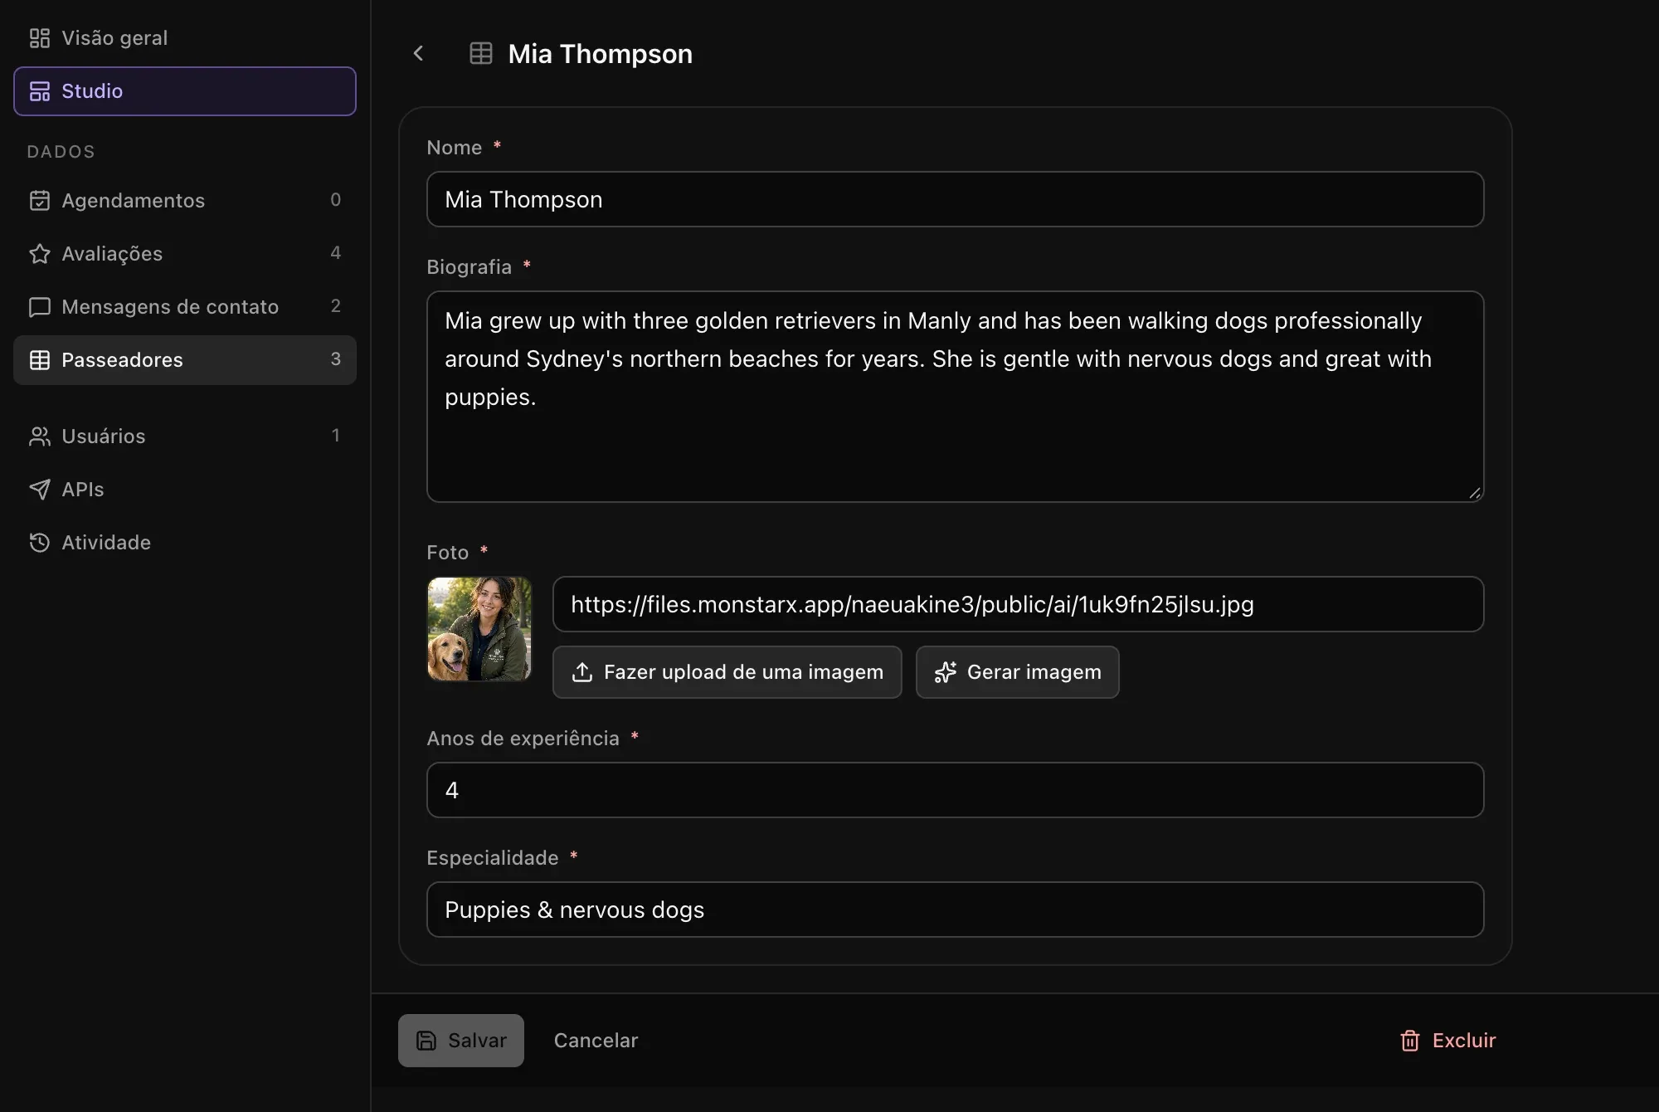Screen dimensions: 1659x1112
Task: Click the APIs paper-plane icon
Action: pos(39,490)
